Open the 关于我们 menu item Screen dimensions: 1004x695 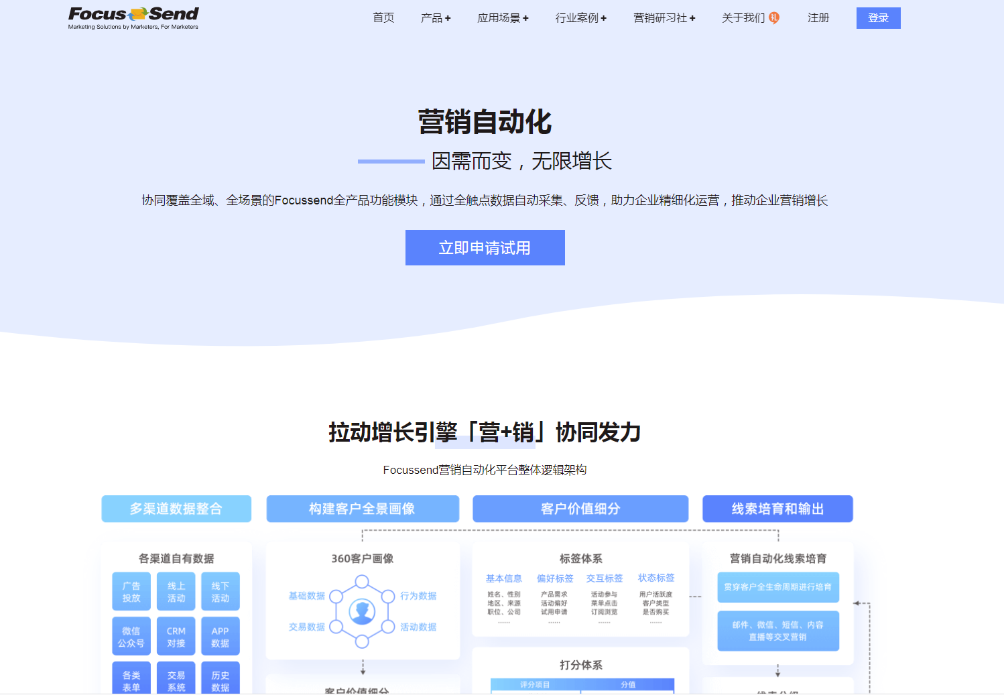(743, 18)
